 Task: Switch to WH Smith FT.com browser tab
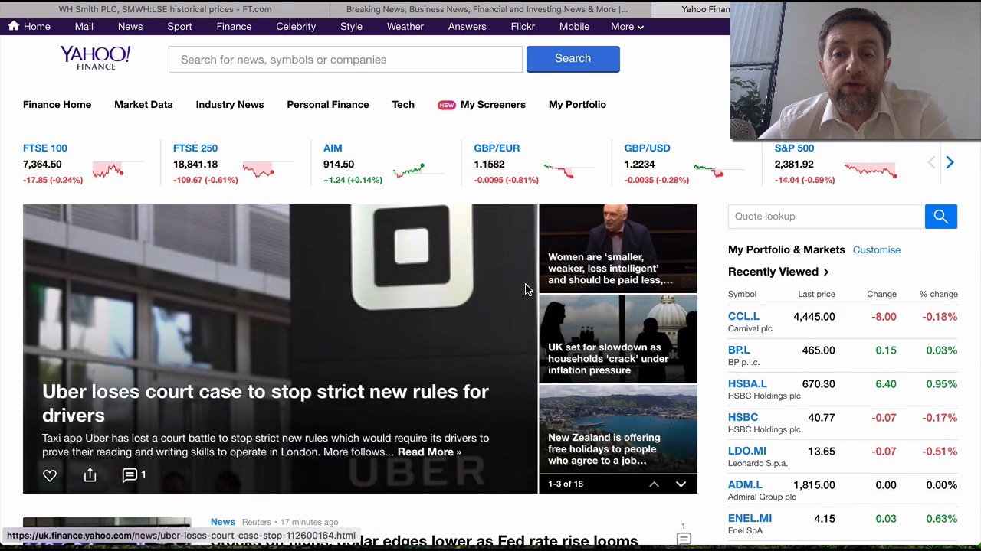165,9
